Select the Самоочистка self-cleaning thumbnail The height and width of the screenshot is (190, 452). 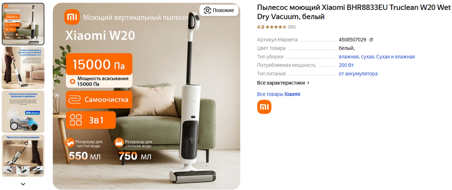click(23, 112)
